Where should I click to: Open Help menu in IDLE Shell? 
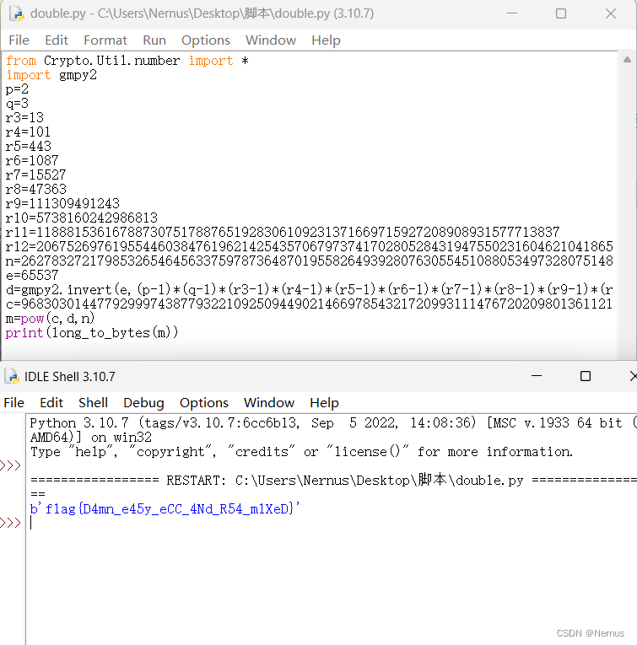point(324,402)
